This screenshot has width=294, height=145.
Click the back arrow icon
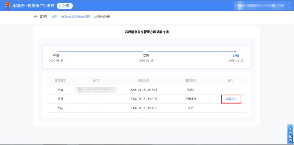(36, 17)
